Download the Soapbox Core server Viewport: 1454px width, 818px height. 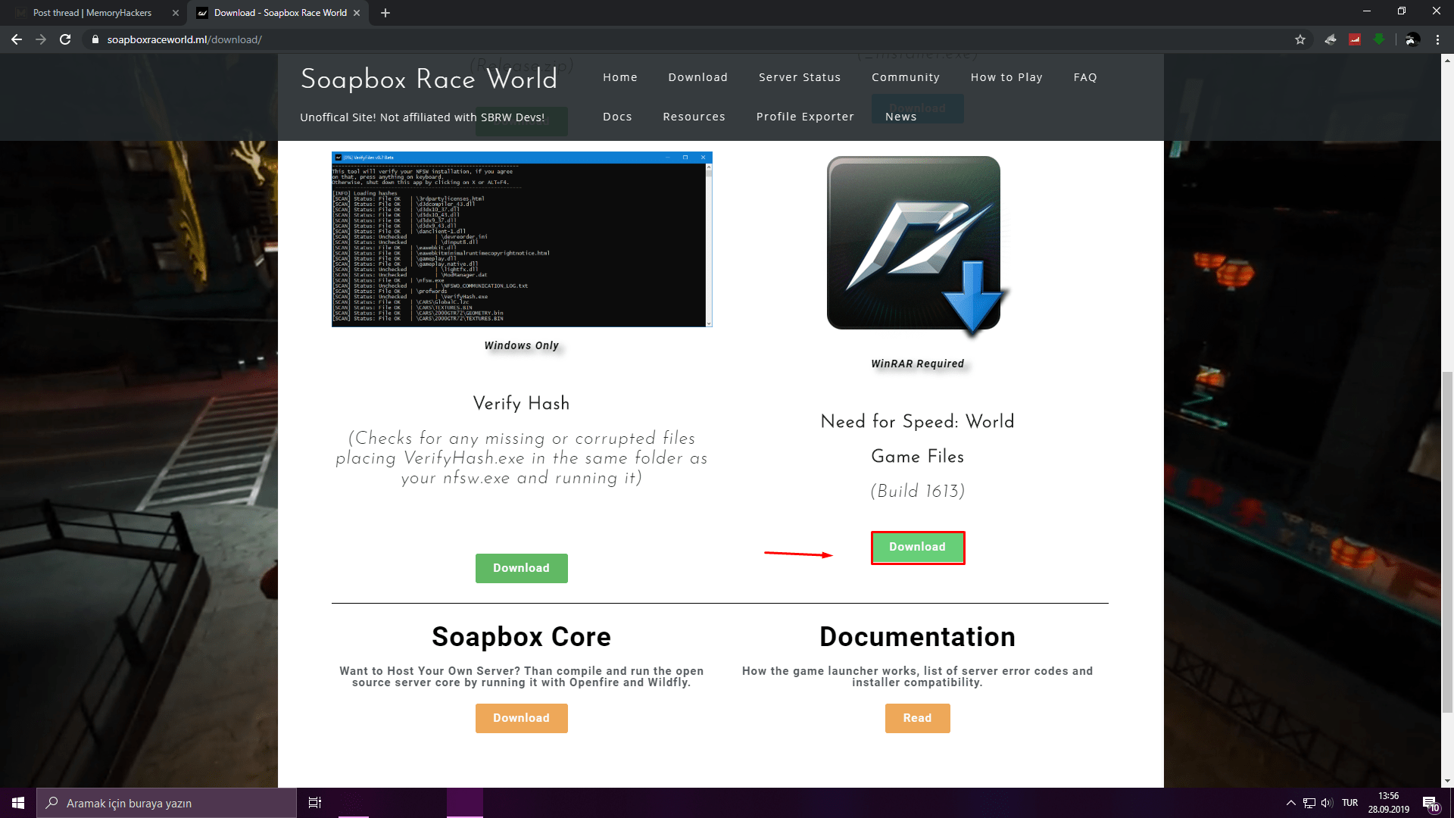[522, 718]
